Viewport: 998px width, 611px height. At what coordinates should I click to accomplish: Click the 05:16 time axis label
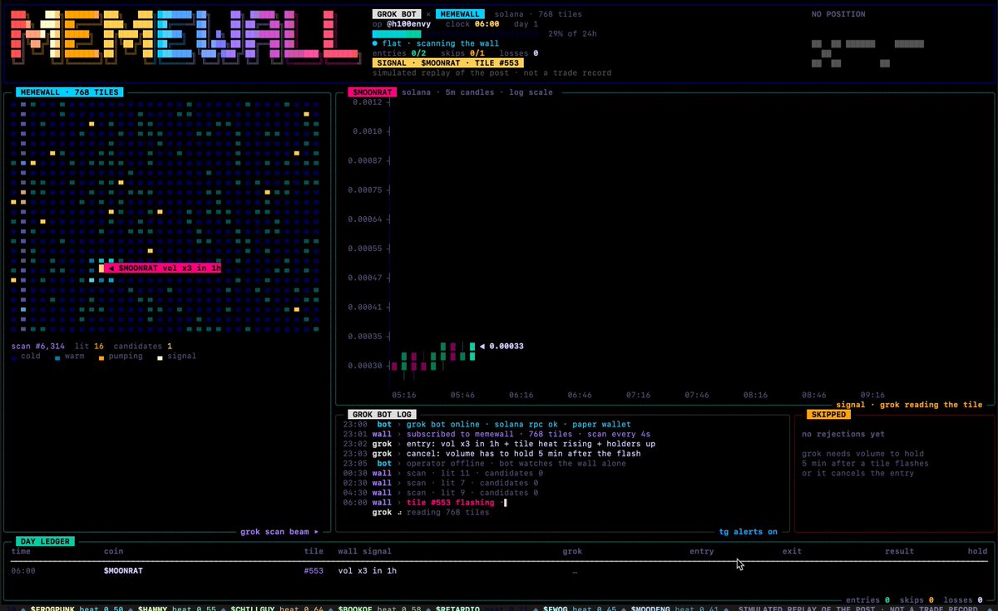point(404,396)
